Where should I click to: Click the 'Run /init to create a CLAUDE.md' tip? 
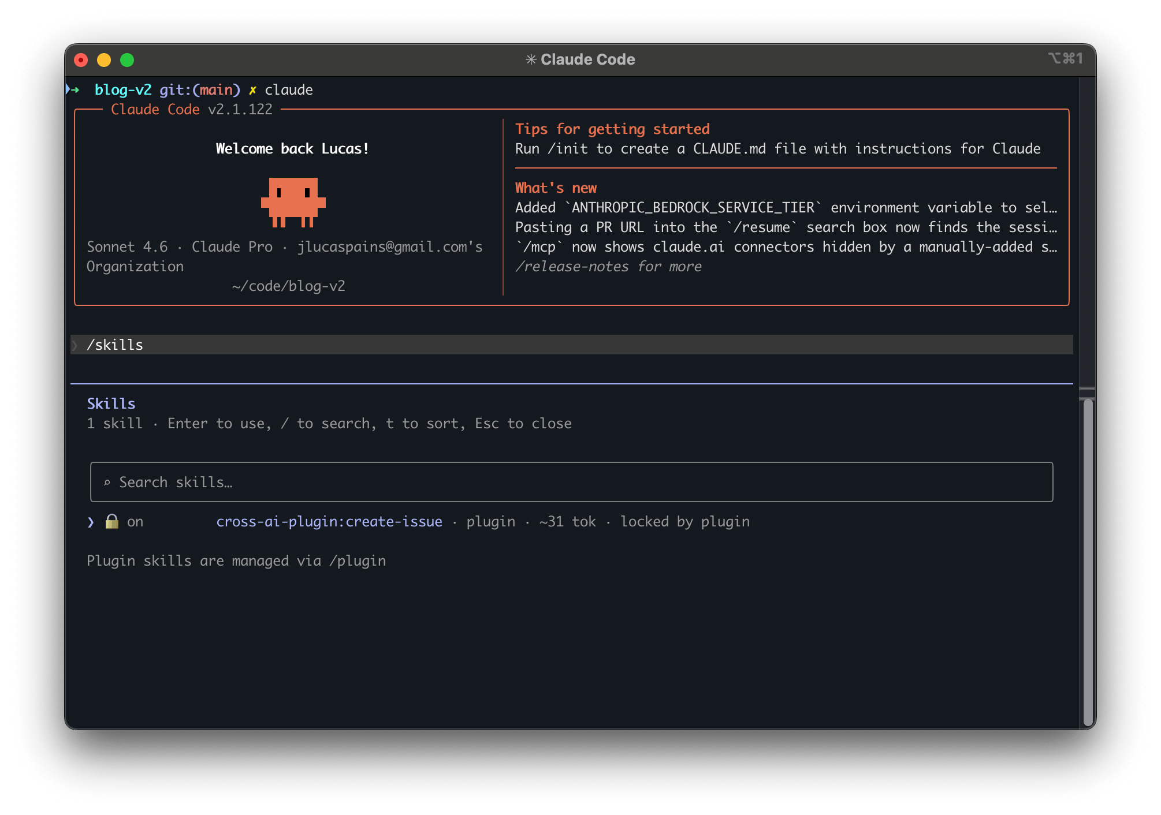tap(777, 149)
